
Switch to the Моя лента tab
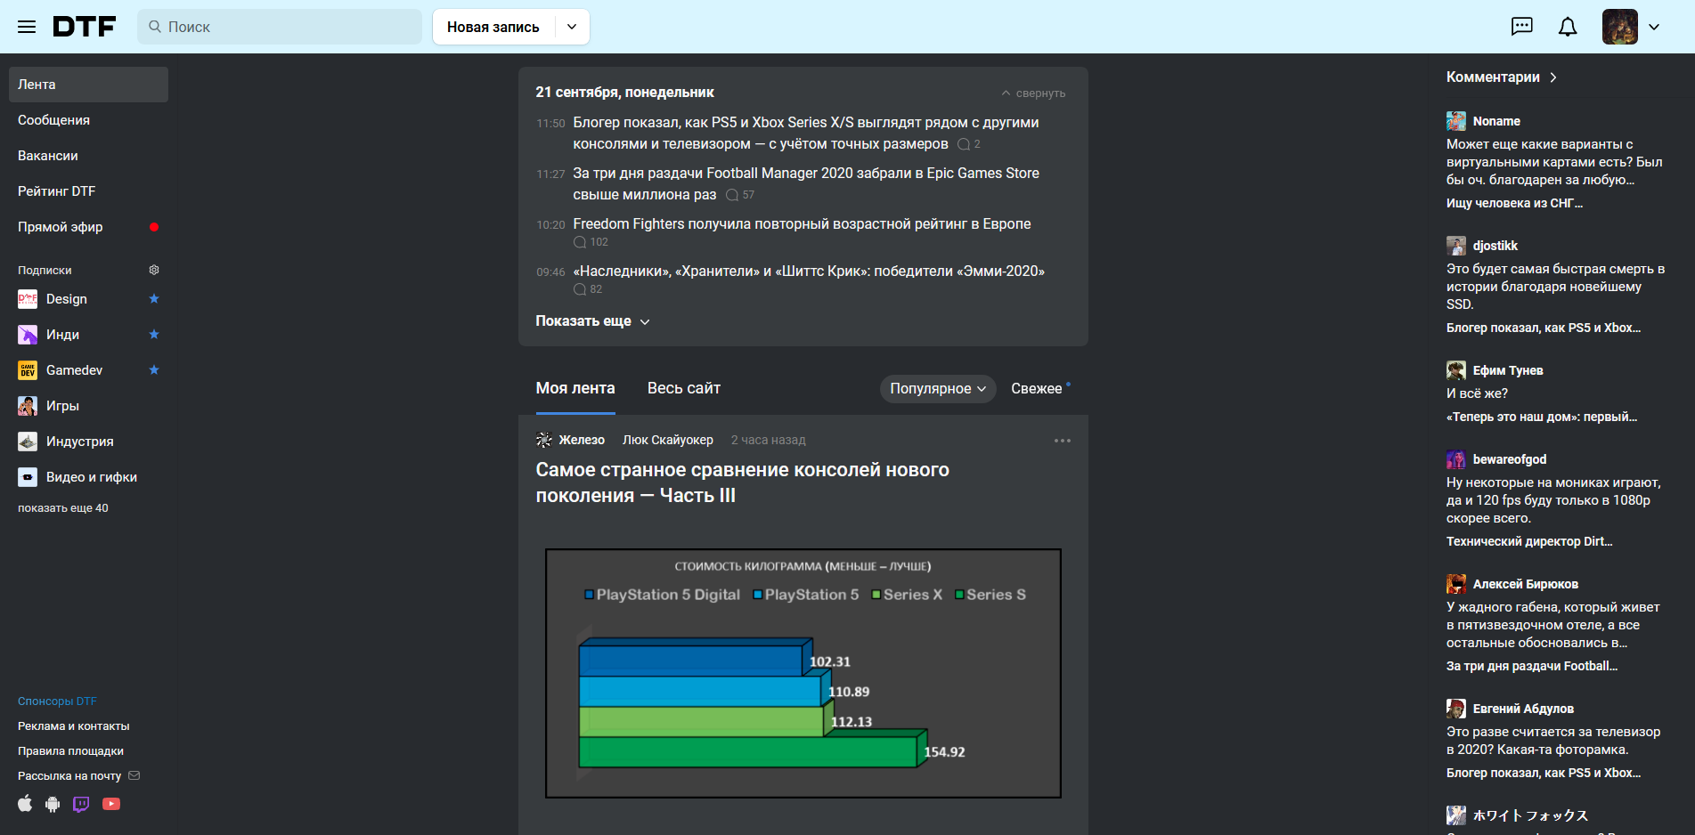tap(575, 388)
